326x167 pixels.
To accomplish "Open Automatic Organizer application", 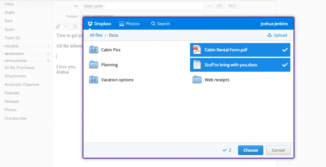I will coord(22,85).
